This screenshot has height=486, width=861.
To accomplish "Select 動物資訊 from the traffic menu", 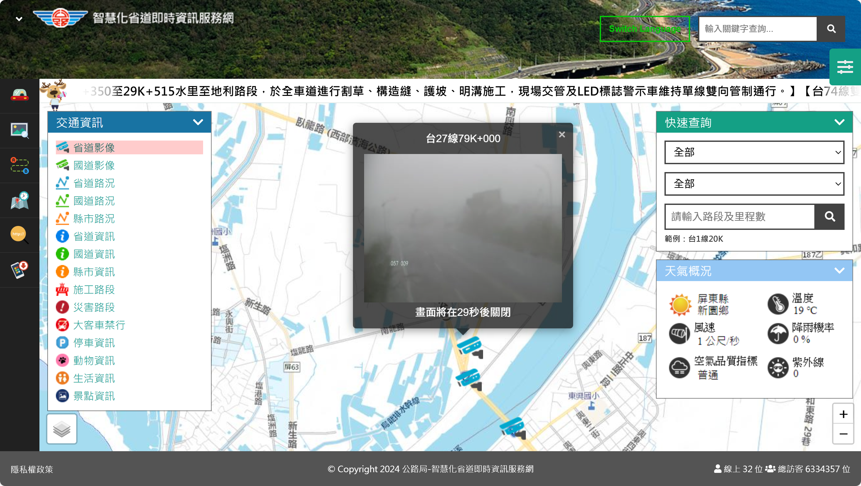I will [x=94, y=360].
